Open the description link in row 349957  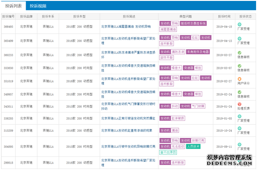point(128,94)
